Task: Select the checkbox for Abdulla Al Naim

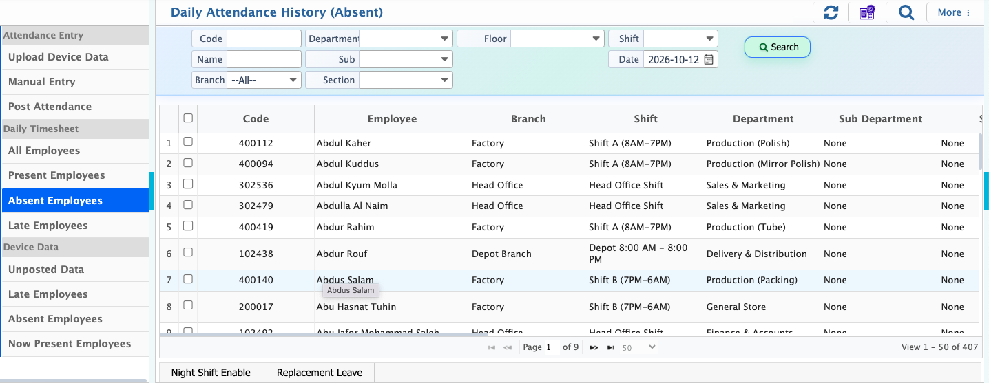Action: (x=188, y=205)
